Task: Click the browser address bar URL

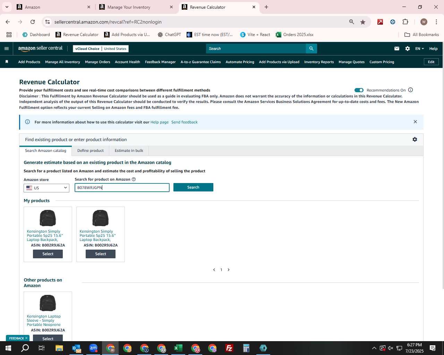Action: coord(108,22)
